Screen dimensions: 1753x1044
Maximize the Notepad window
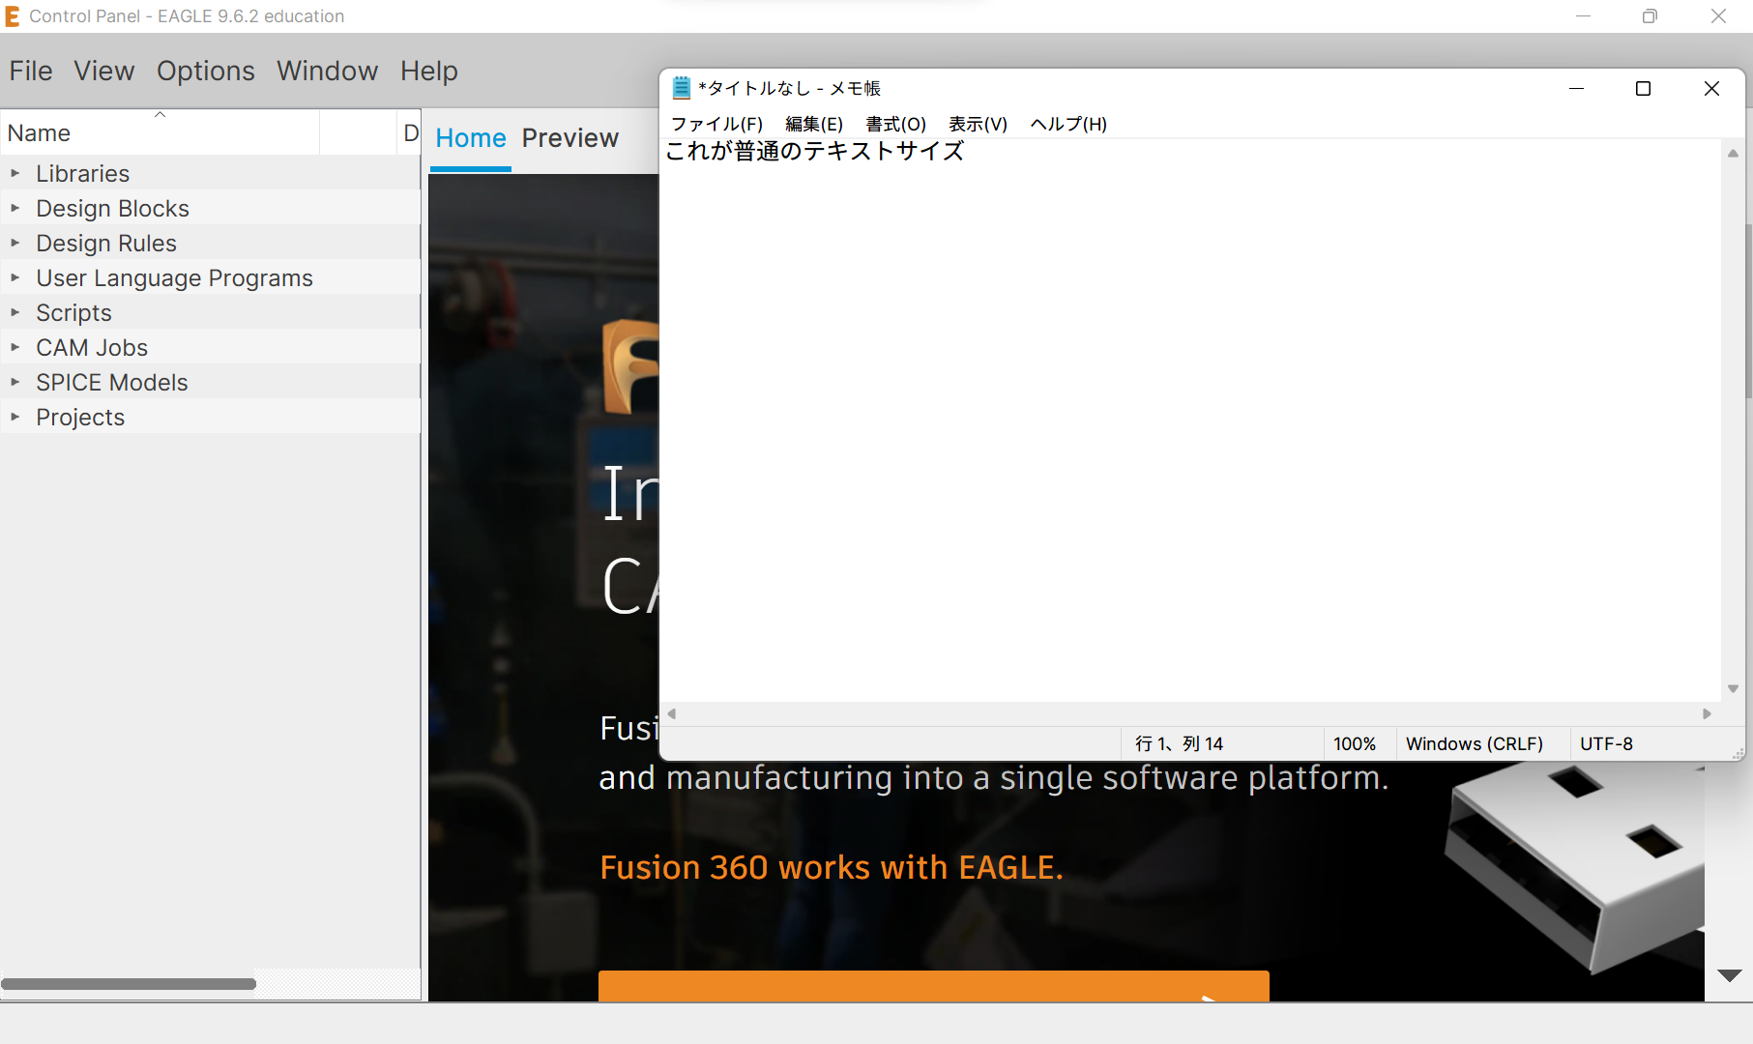click(1643, 89)
